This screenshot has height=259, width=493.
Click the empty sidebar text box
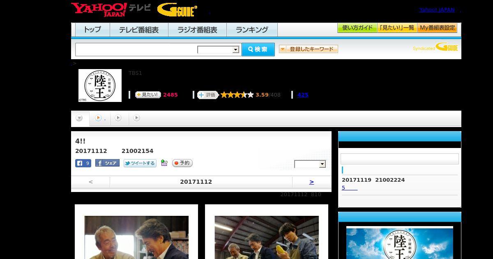(x=400, y=159)
